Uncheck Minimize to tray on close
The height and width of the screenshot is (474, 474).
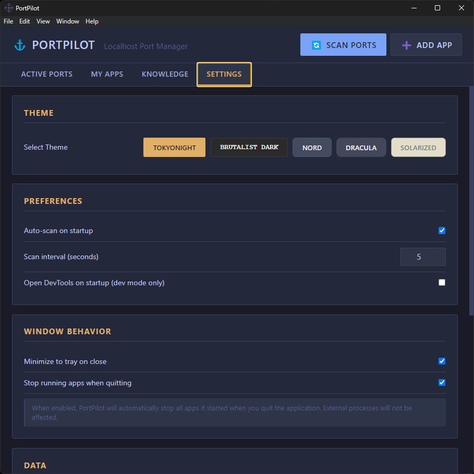coord(442,361)
